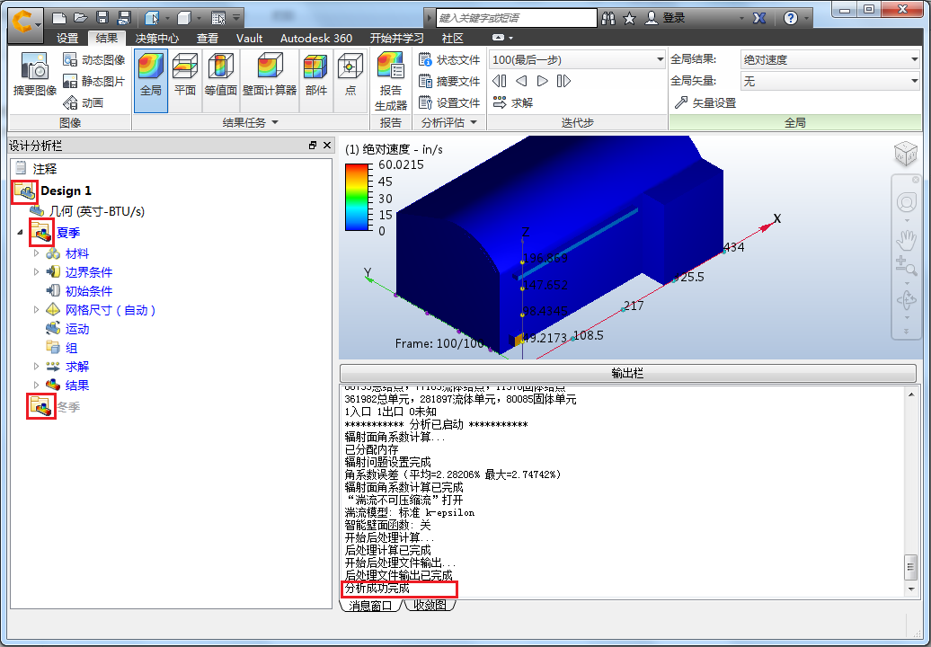This screenshot has width=931, height=647.
Task: Open the 开始并学习 ribbon tab
Action: (x=396, y=38)
